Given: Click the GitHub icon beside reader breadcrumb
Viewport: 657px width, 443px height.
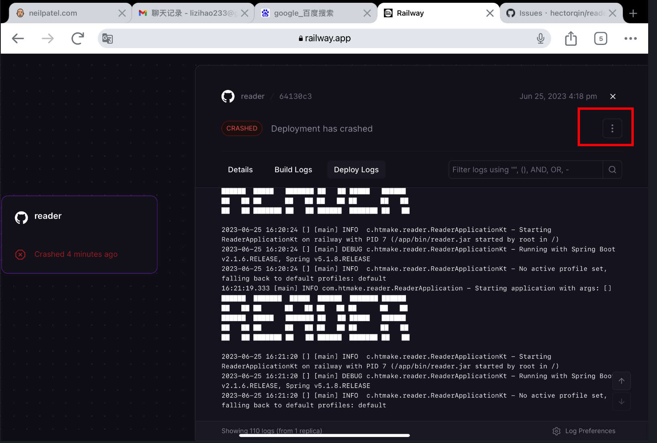Looking at the screenshot, I should (x=228, y=96).
